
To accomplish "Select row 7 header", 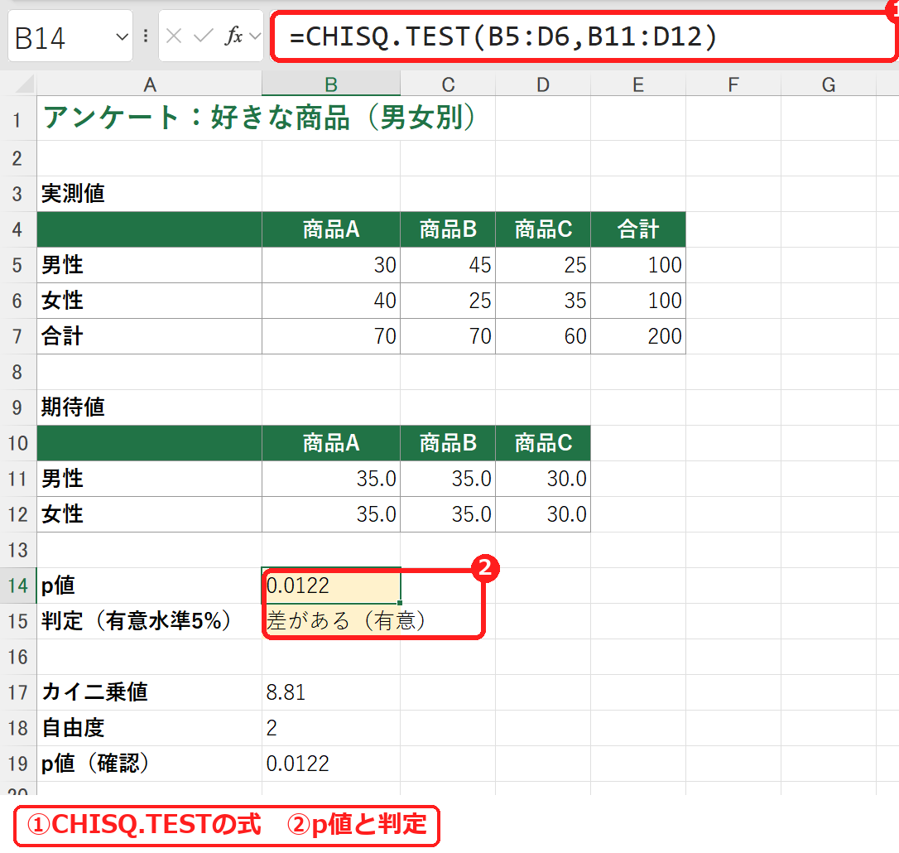I will tap(17, 336).
